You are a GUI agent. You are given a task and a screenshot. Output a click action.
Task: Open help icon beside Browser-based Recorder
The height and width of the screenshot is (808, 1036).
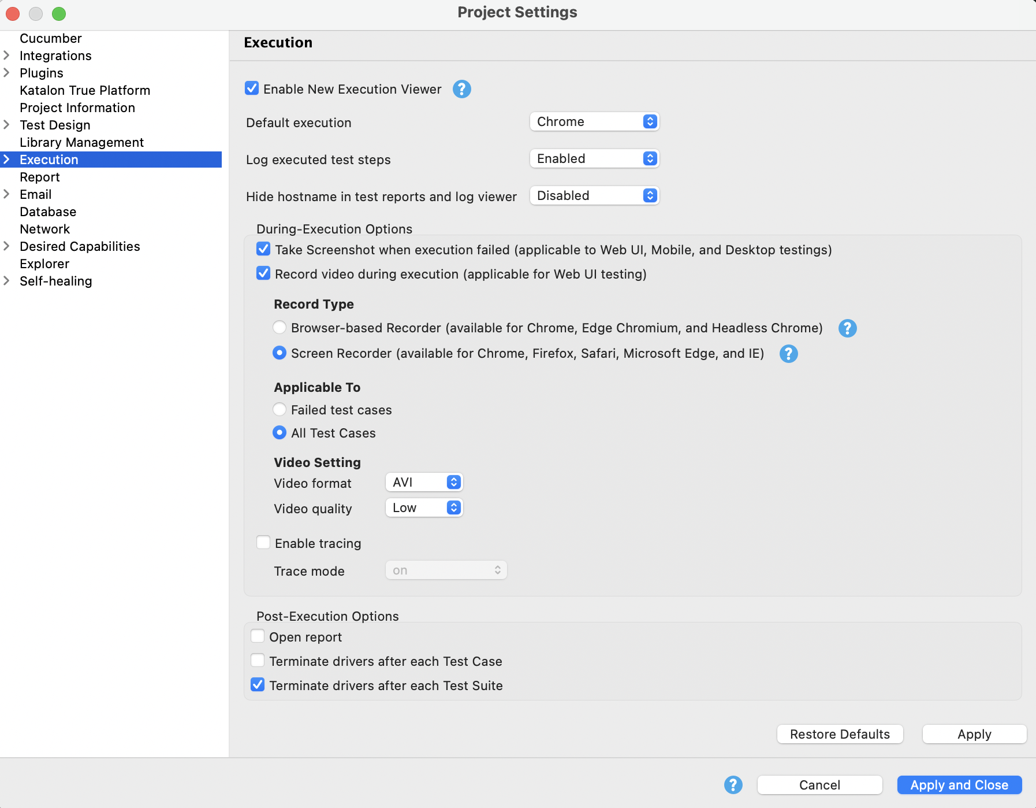pos(847,328)
